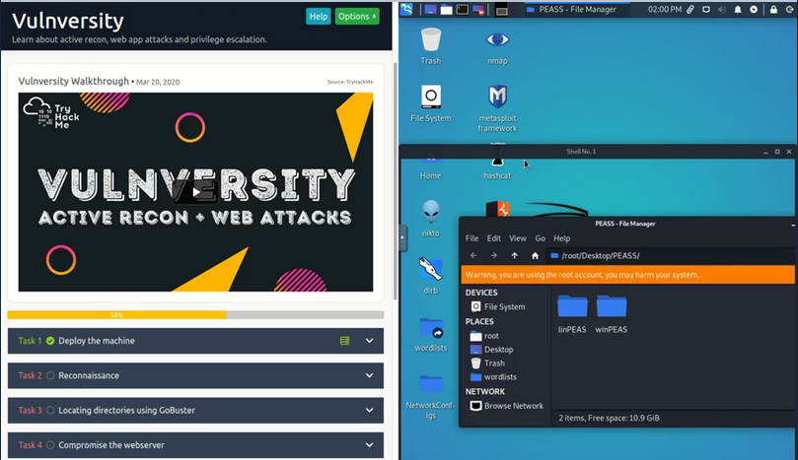Open the File Manager Help menu
This screenshot has height=460, width=798.
pos(562,238)
